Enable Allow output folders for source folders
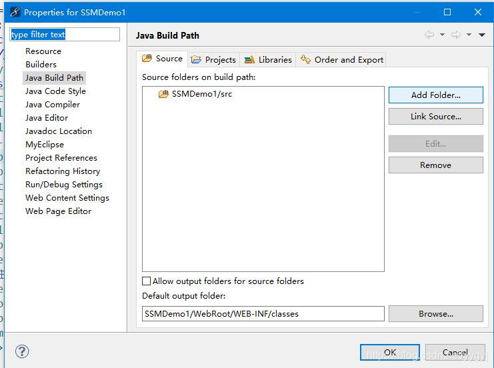The image size is (494, 368). [x=146, y=281]
